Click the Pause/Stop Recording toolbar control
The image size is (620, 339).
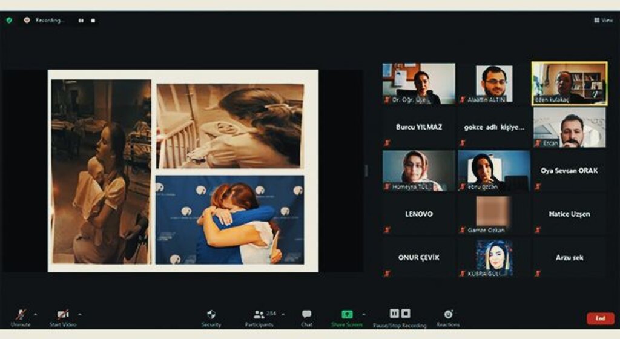(x=400, y=314)
